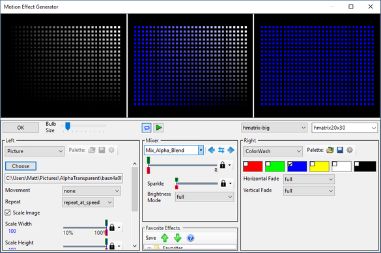Open the hmatrix20x30 dropdown

pyautogui.click(x=345, y=127)
